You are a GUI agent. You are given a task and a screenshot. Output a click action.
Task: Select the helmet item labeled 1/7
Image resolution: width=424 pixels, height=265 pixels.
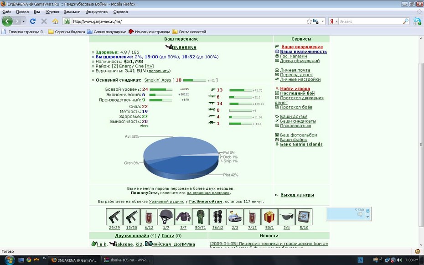click(166, 217)
